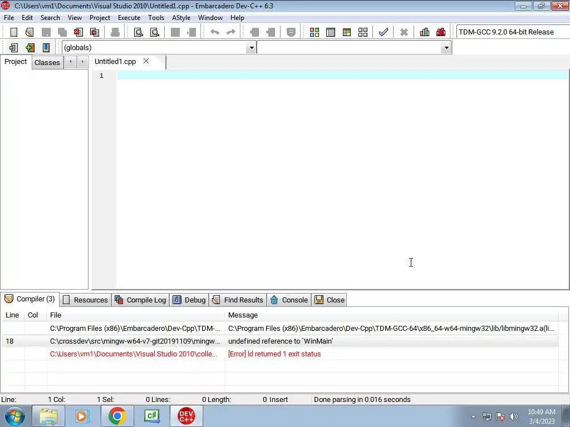Open the Execute menu

[129, 17]
